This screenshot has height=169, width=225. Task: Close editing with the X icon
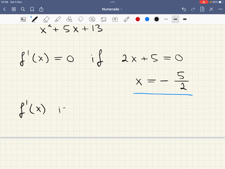point(211,9)
